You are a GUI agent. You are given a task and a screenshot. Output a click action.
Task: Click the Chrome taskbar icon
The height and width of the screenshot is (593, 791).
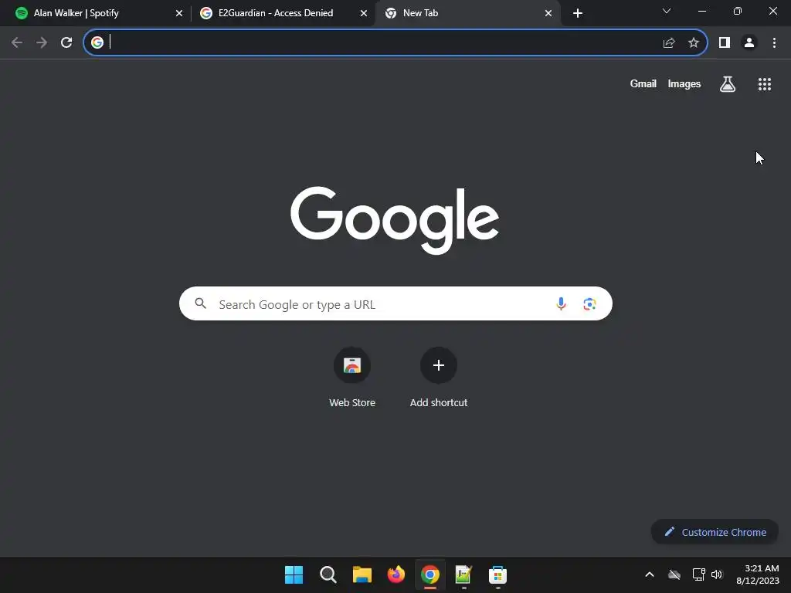click(x=430, y=574)
